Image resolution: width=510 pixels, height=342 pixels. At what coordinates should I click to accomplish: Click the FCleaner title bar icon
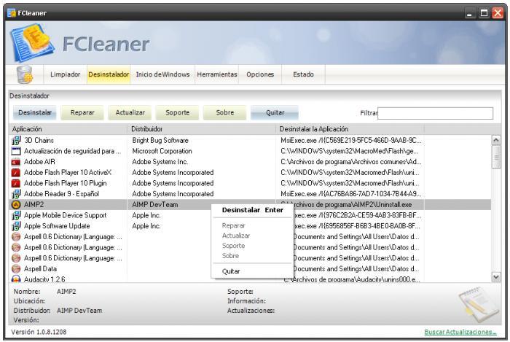point(12,13)
